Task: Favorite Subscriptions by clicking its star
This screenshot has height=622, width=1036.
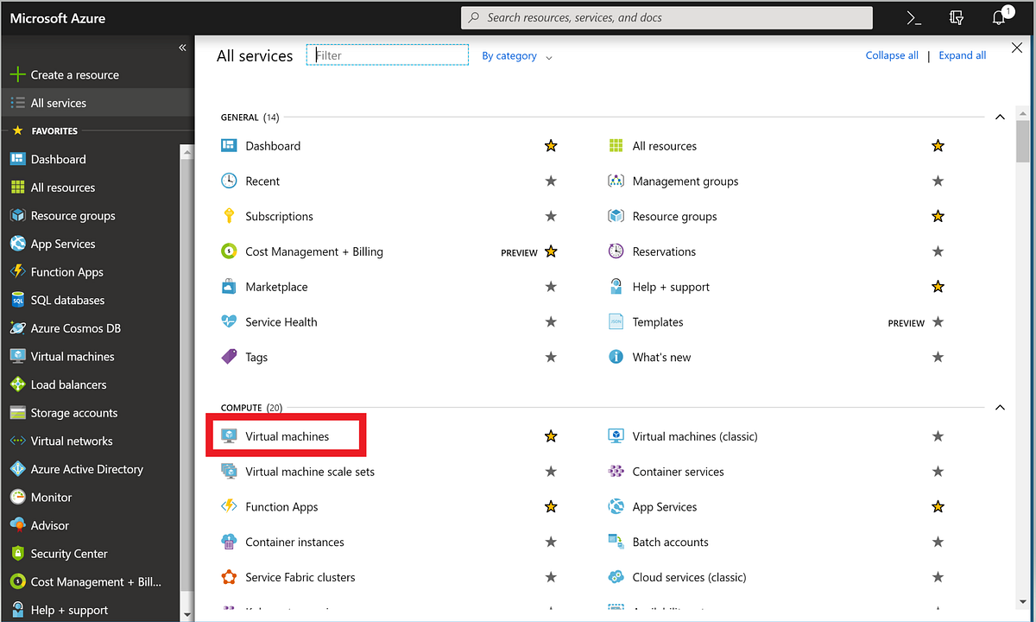Action: click(x=550, y=216)
